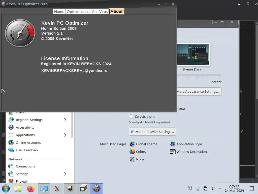
Task: Select the Breeze Dark theme thumbnail
Action: click(193, 55)
